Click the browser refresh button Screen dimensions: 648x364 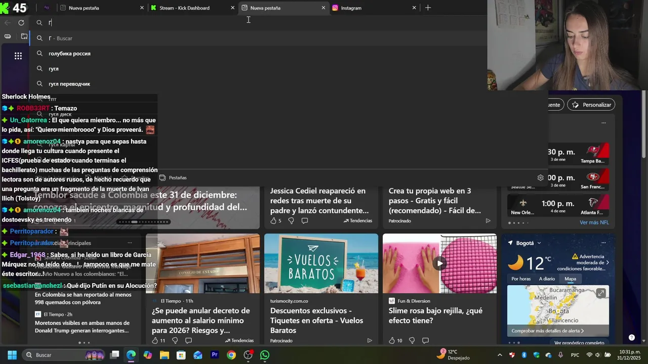[21, 23]
